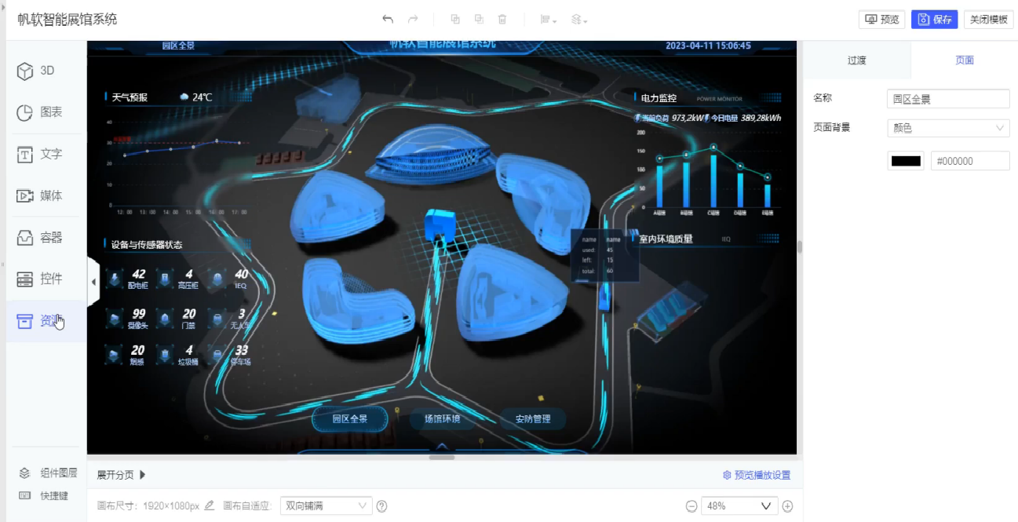Screen dimensions: 1018x522
Task: Select the 天气预报 line chart
Action: [179, 166]
